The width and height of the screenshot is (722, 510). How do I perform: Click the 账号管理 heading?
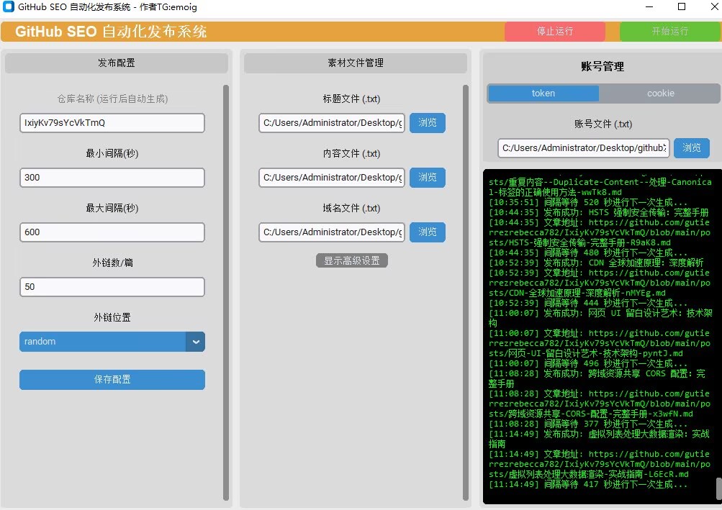(x=603, y=67)
